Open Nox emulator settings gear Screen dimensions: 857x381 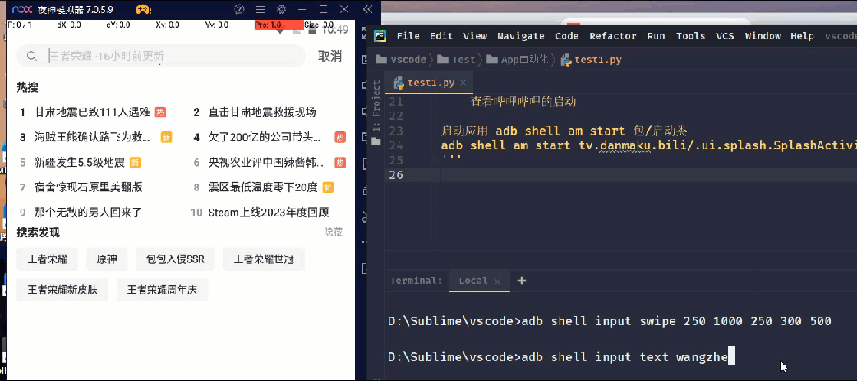(282, 9)
